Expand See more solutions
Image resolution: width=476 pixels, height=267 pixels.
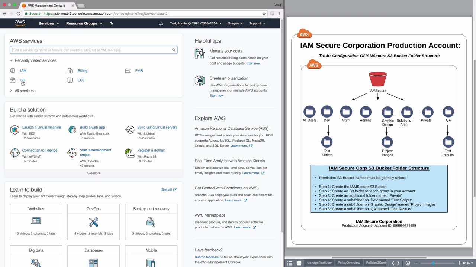[94, 173]
